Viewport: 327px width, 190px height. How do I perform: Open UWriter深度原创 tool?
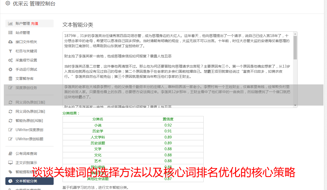tap(29, 130)
